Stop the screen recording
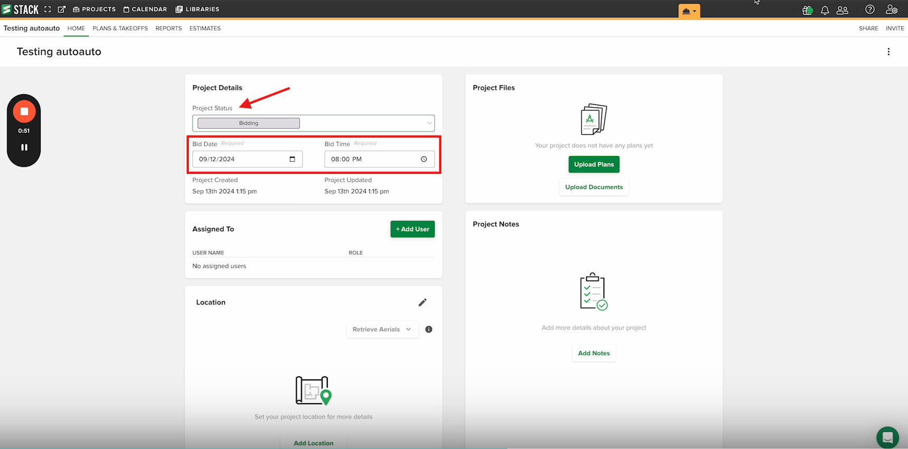This screenshot has width=908, height=449. 24,111
